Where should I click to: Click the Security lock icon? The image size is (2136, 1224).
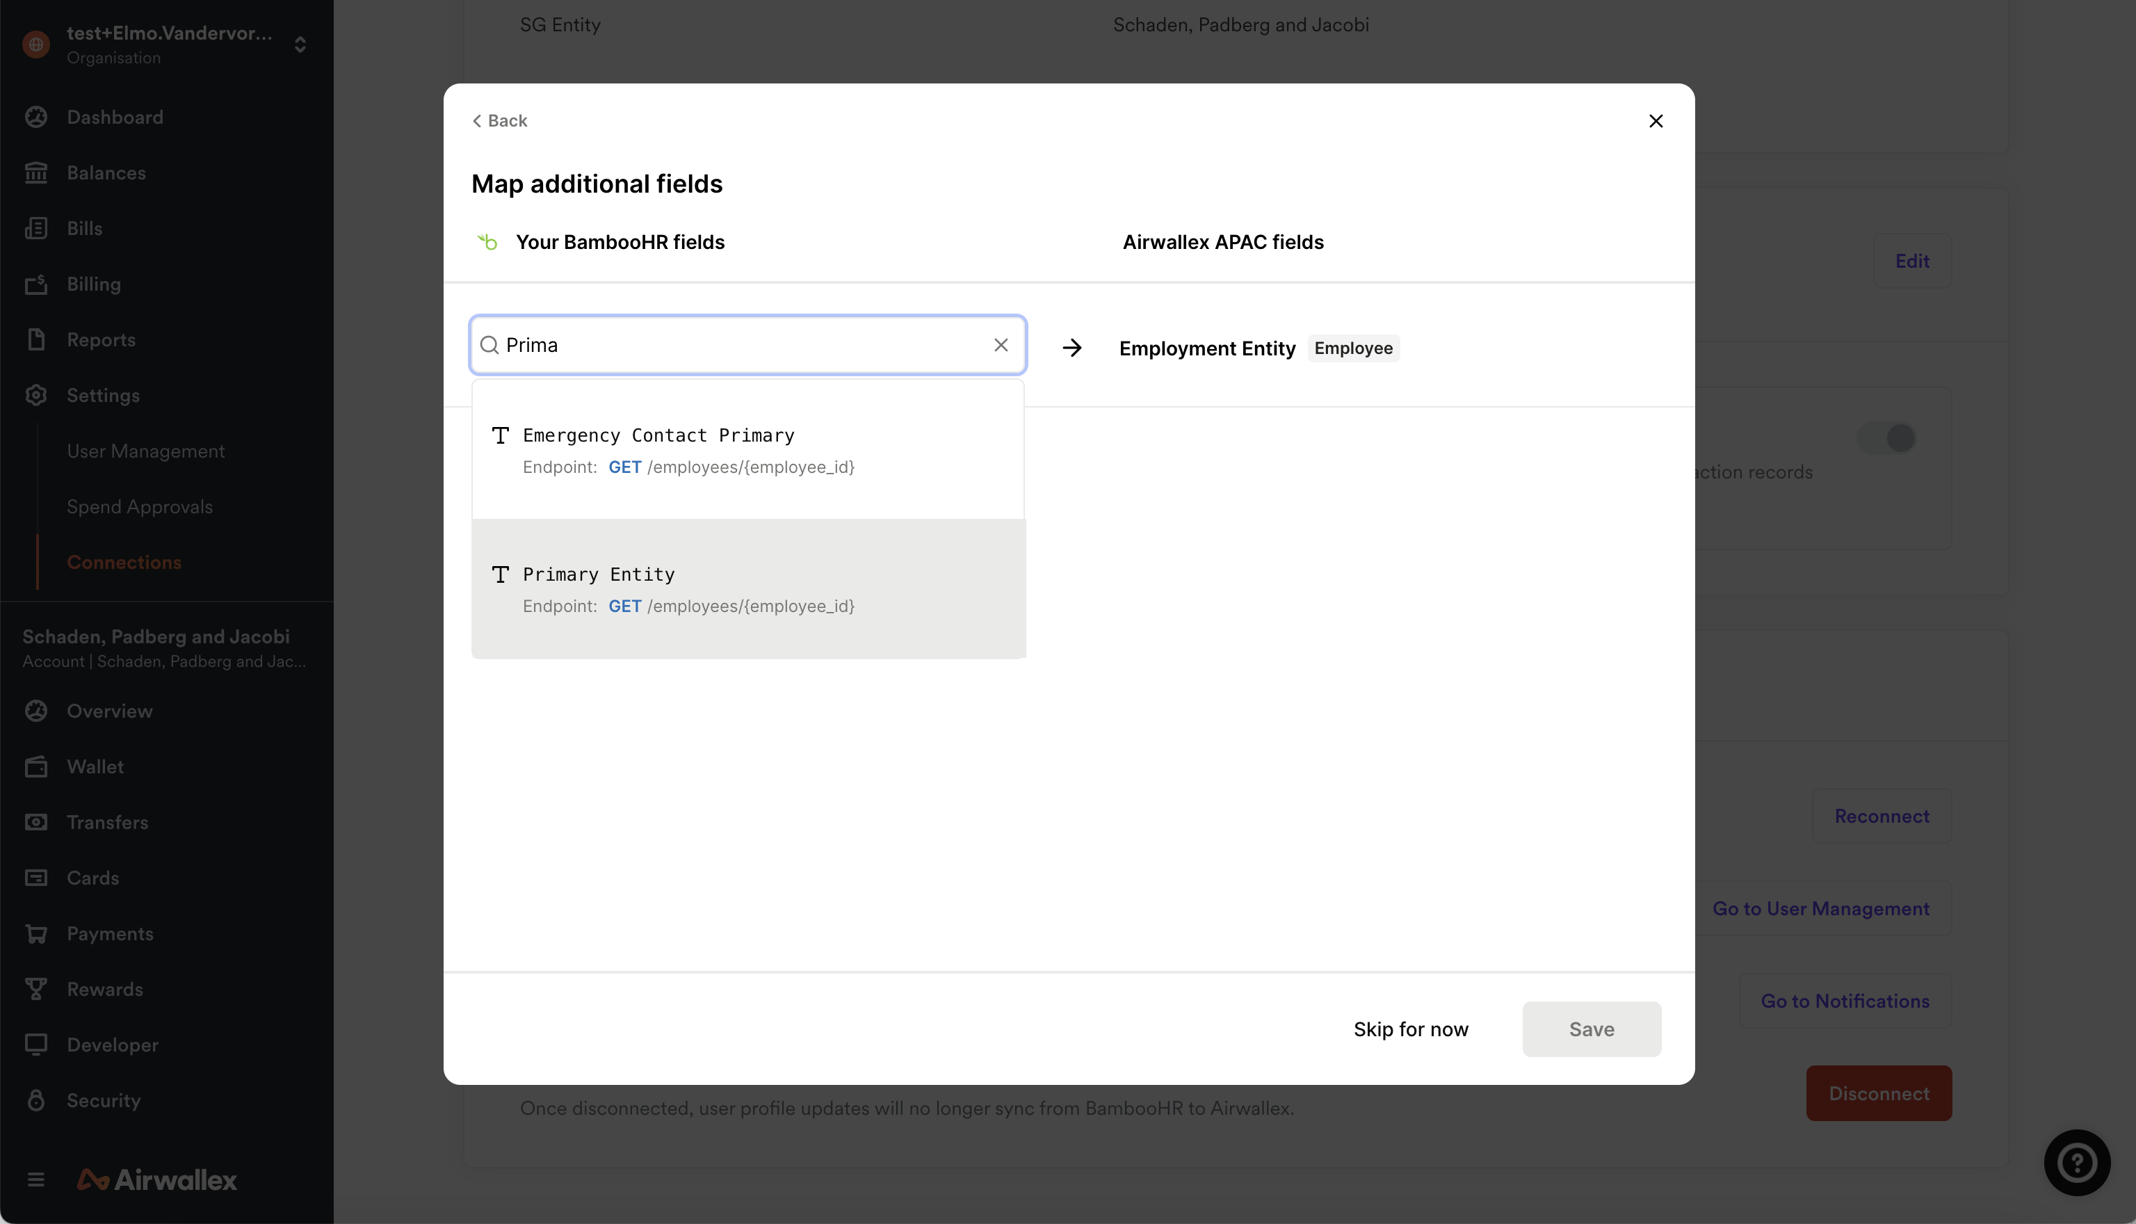36,1100
